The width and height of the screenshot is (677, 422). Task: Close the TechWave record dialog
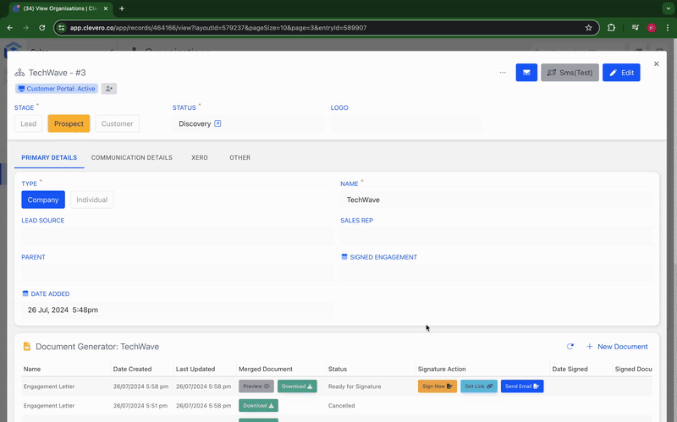click(x=657, y=64)
